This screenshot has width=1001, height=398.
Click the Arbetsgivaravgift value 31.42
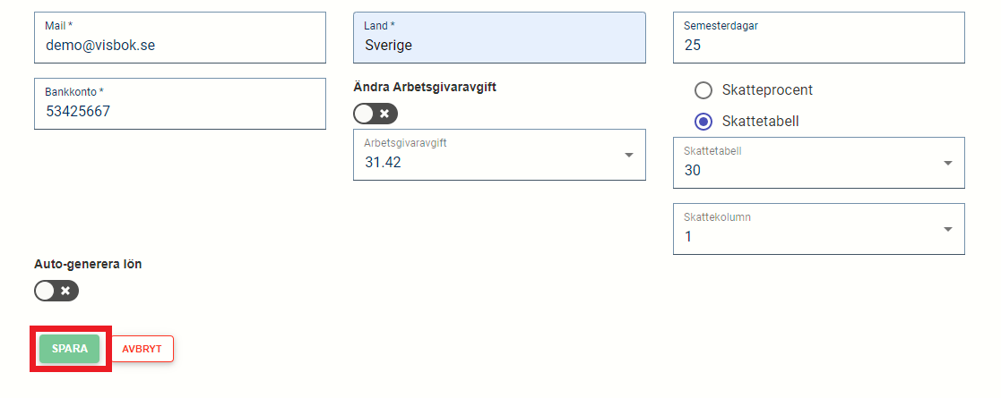(383, 162)
